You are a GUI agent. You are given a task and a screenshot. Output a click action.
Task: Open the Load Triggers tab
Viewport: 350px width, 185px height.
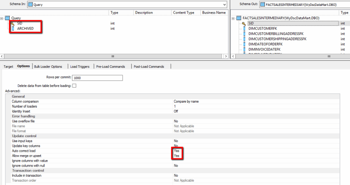pos(79,67)
